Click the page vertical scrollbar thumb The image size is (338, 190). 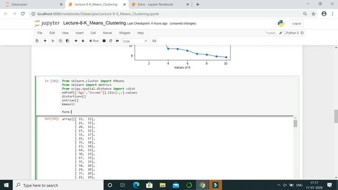pyautogui.click(x=336, y=116)
